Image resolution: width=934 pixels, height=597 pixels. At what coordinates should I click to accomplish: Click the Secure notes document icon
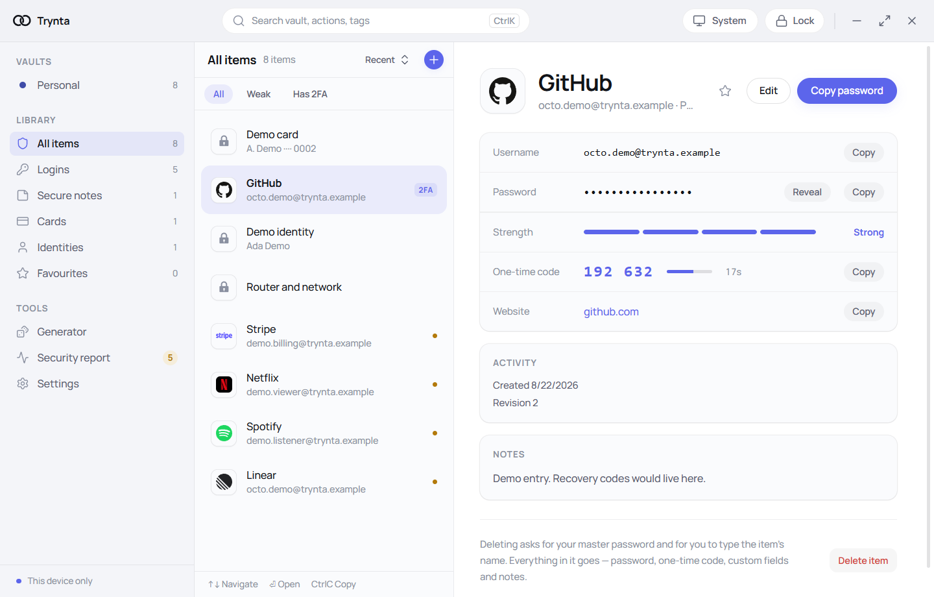(23, 195)
